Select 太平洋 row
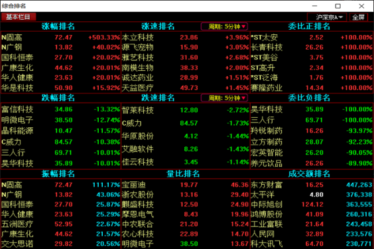 tap(312, 195)
